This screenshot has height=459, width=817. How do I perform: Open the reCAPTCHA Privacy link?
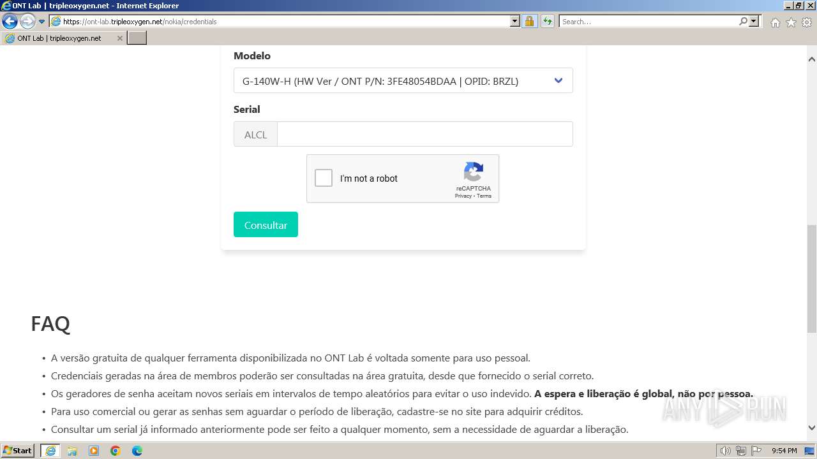[463, 196]
